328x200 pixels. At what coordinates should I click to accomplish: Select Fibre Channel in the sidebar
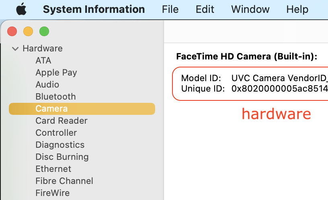click(x=64, y=181)
